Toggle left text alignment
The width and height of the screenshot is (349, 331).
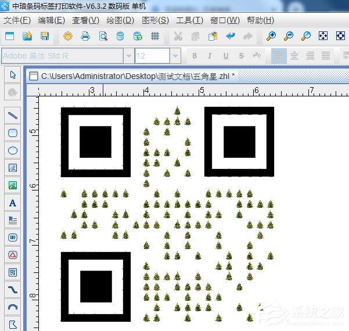coord(279,56)
